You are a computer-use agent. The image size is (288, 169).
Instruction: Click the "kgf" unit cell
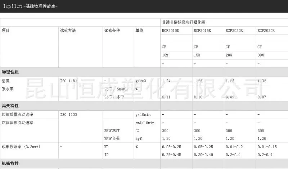139,139
